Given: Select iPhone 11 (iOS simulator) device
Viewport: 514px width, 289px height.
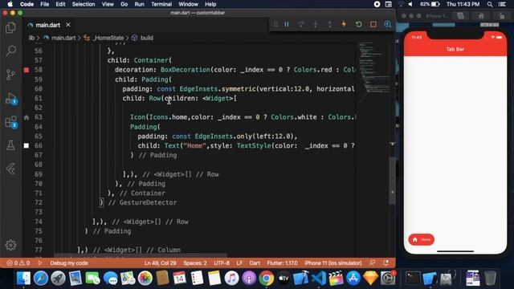Looking at the screenshot, I should pyautogui.click(x=332, y=263).
